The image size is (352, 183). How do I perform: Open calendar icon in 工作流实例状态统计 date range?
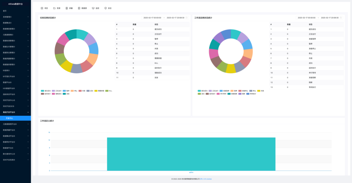[341, 18]
